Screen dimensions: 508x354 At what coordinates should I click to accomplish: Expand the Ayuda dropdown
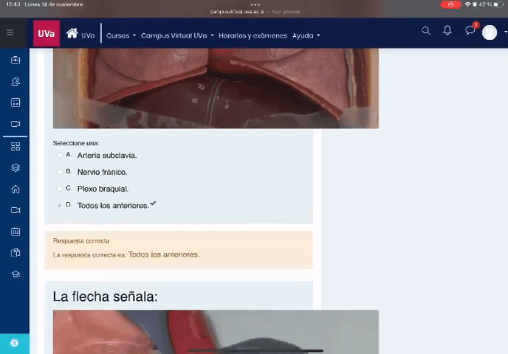pos(306,35)
